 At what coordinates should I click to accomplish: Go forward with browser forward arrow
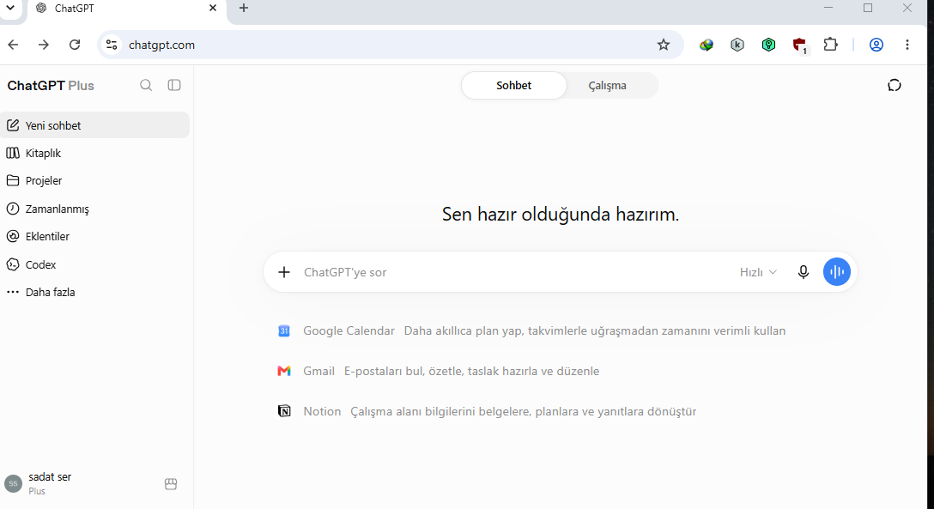(x=44, y=45)
